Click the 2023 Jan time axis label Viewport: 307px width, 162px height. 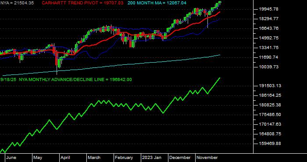pyautogui.click(x=152, y=158)
